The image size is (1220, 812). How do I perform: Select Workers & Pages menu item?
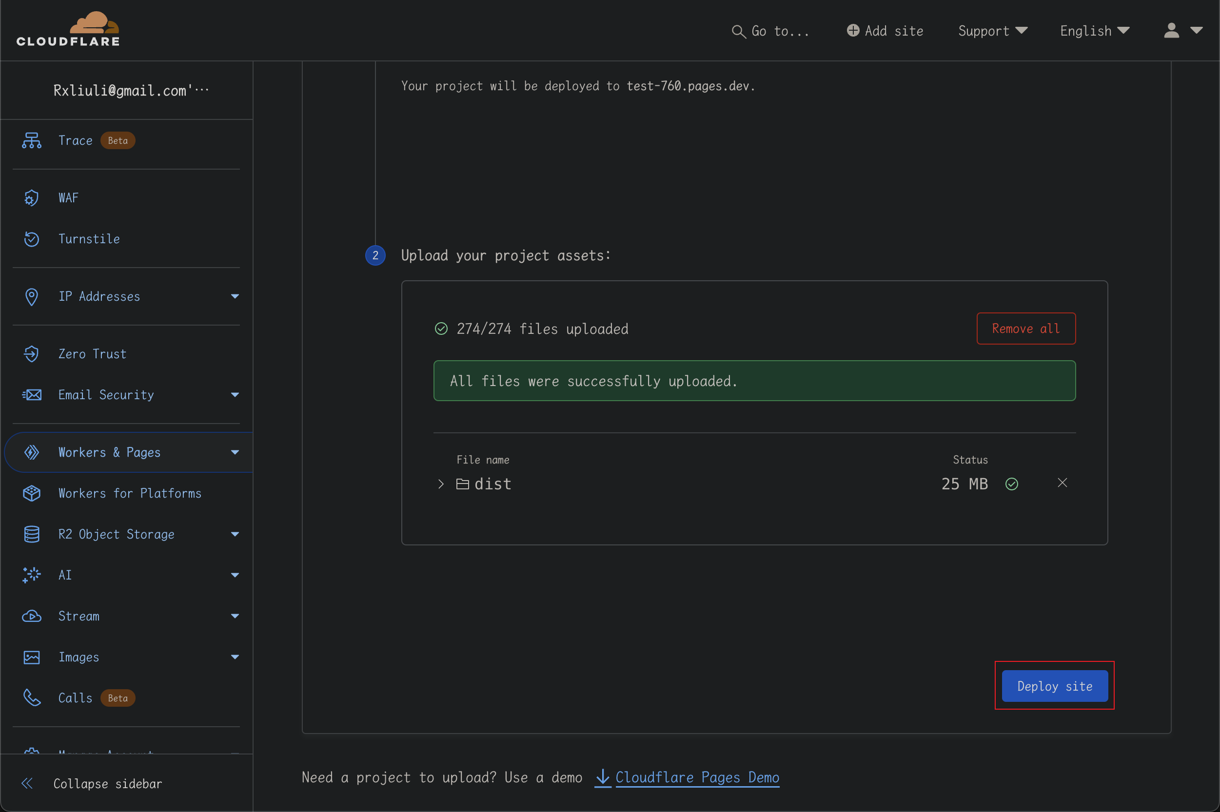point(109,452)
